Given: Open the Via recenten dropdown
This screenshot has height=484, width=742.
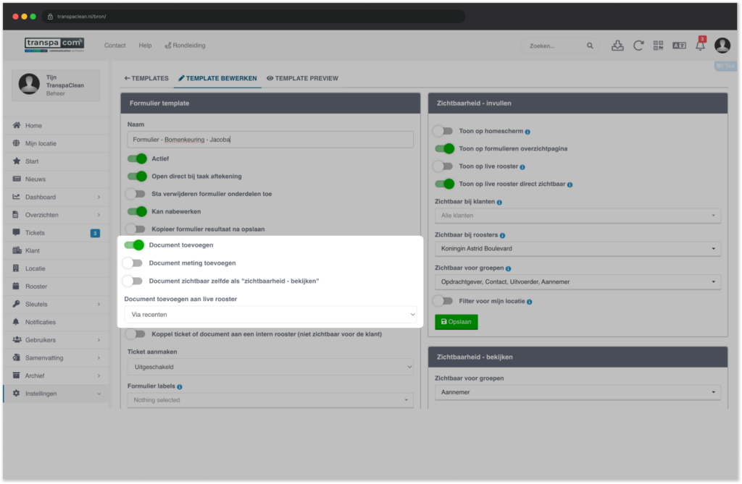Looking at the screenshot, I should tap(270, 314).
